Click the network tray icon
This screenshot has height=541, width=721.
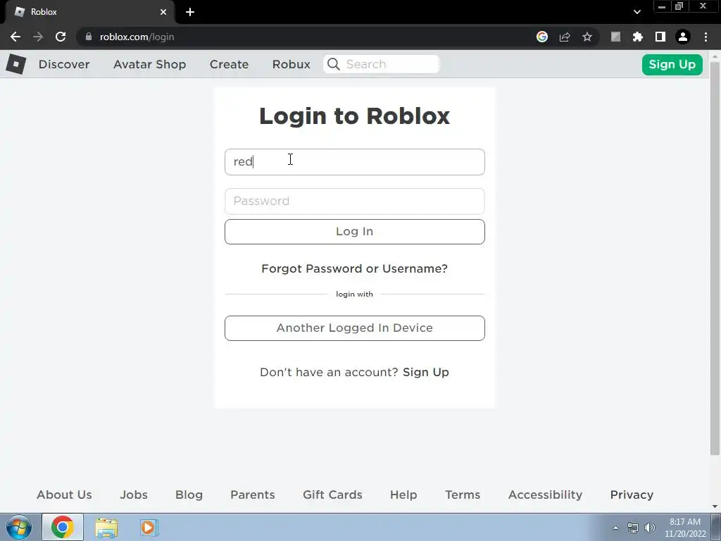[633, 528]
